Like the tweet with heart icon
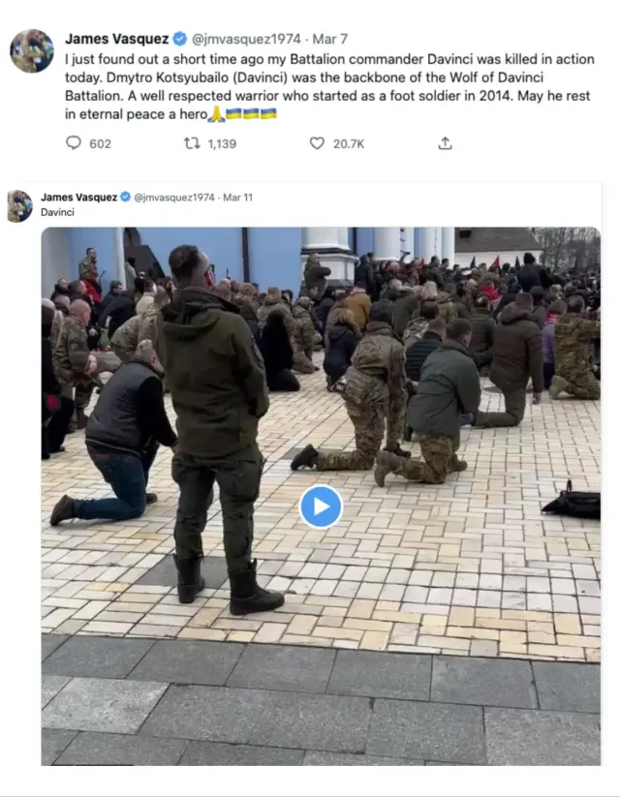 pyautogui.click(x=317, y=143)
